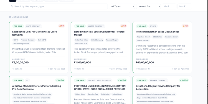208x104 pixels.
Task: Click NBFC COMPANY category badge
Action: coord(33,26)
